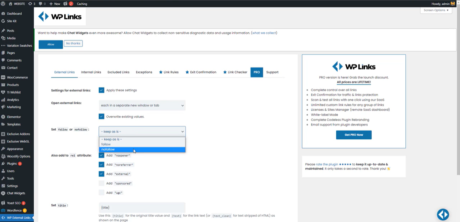Open the Exceptions tab

point(144,72)
